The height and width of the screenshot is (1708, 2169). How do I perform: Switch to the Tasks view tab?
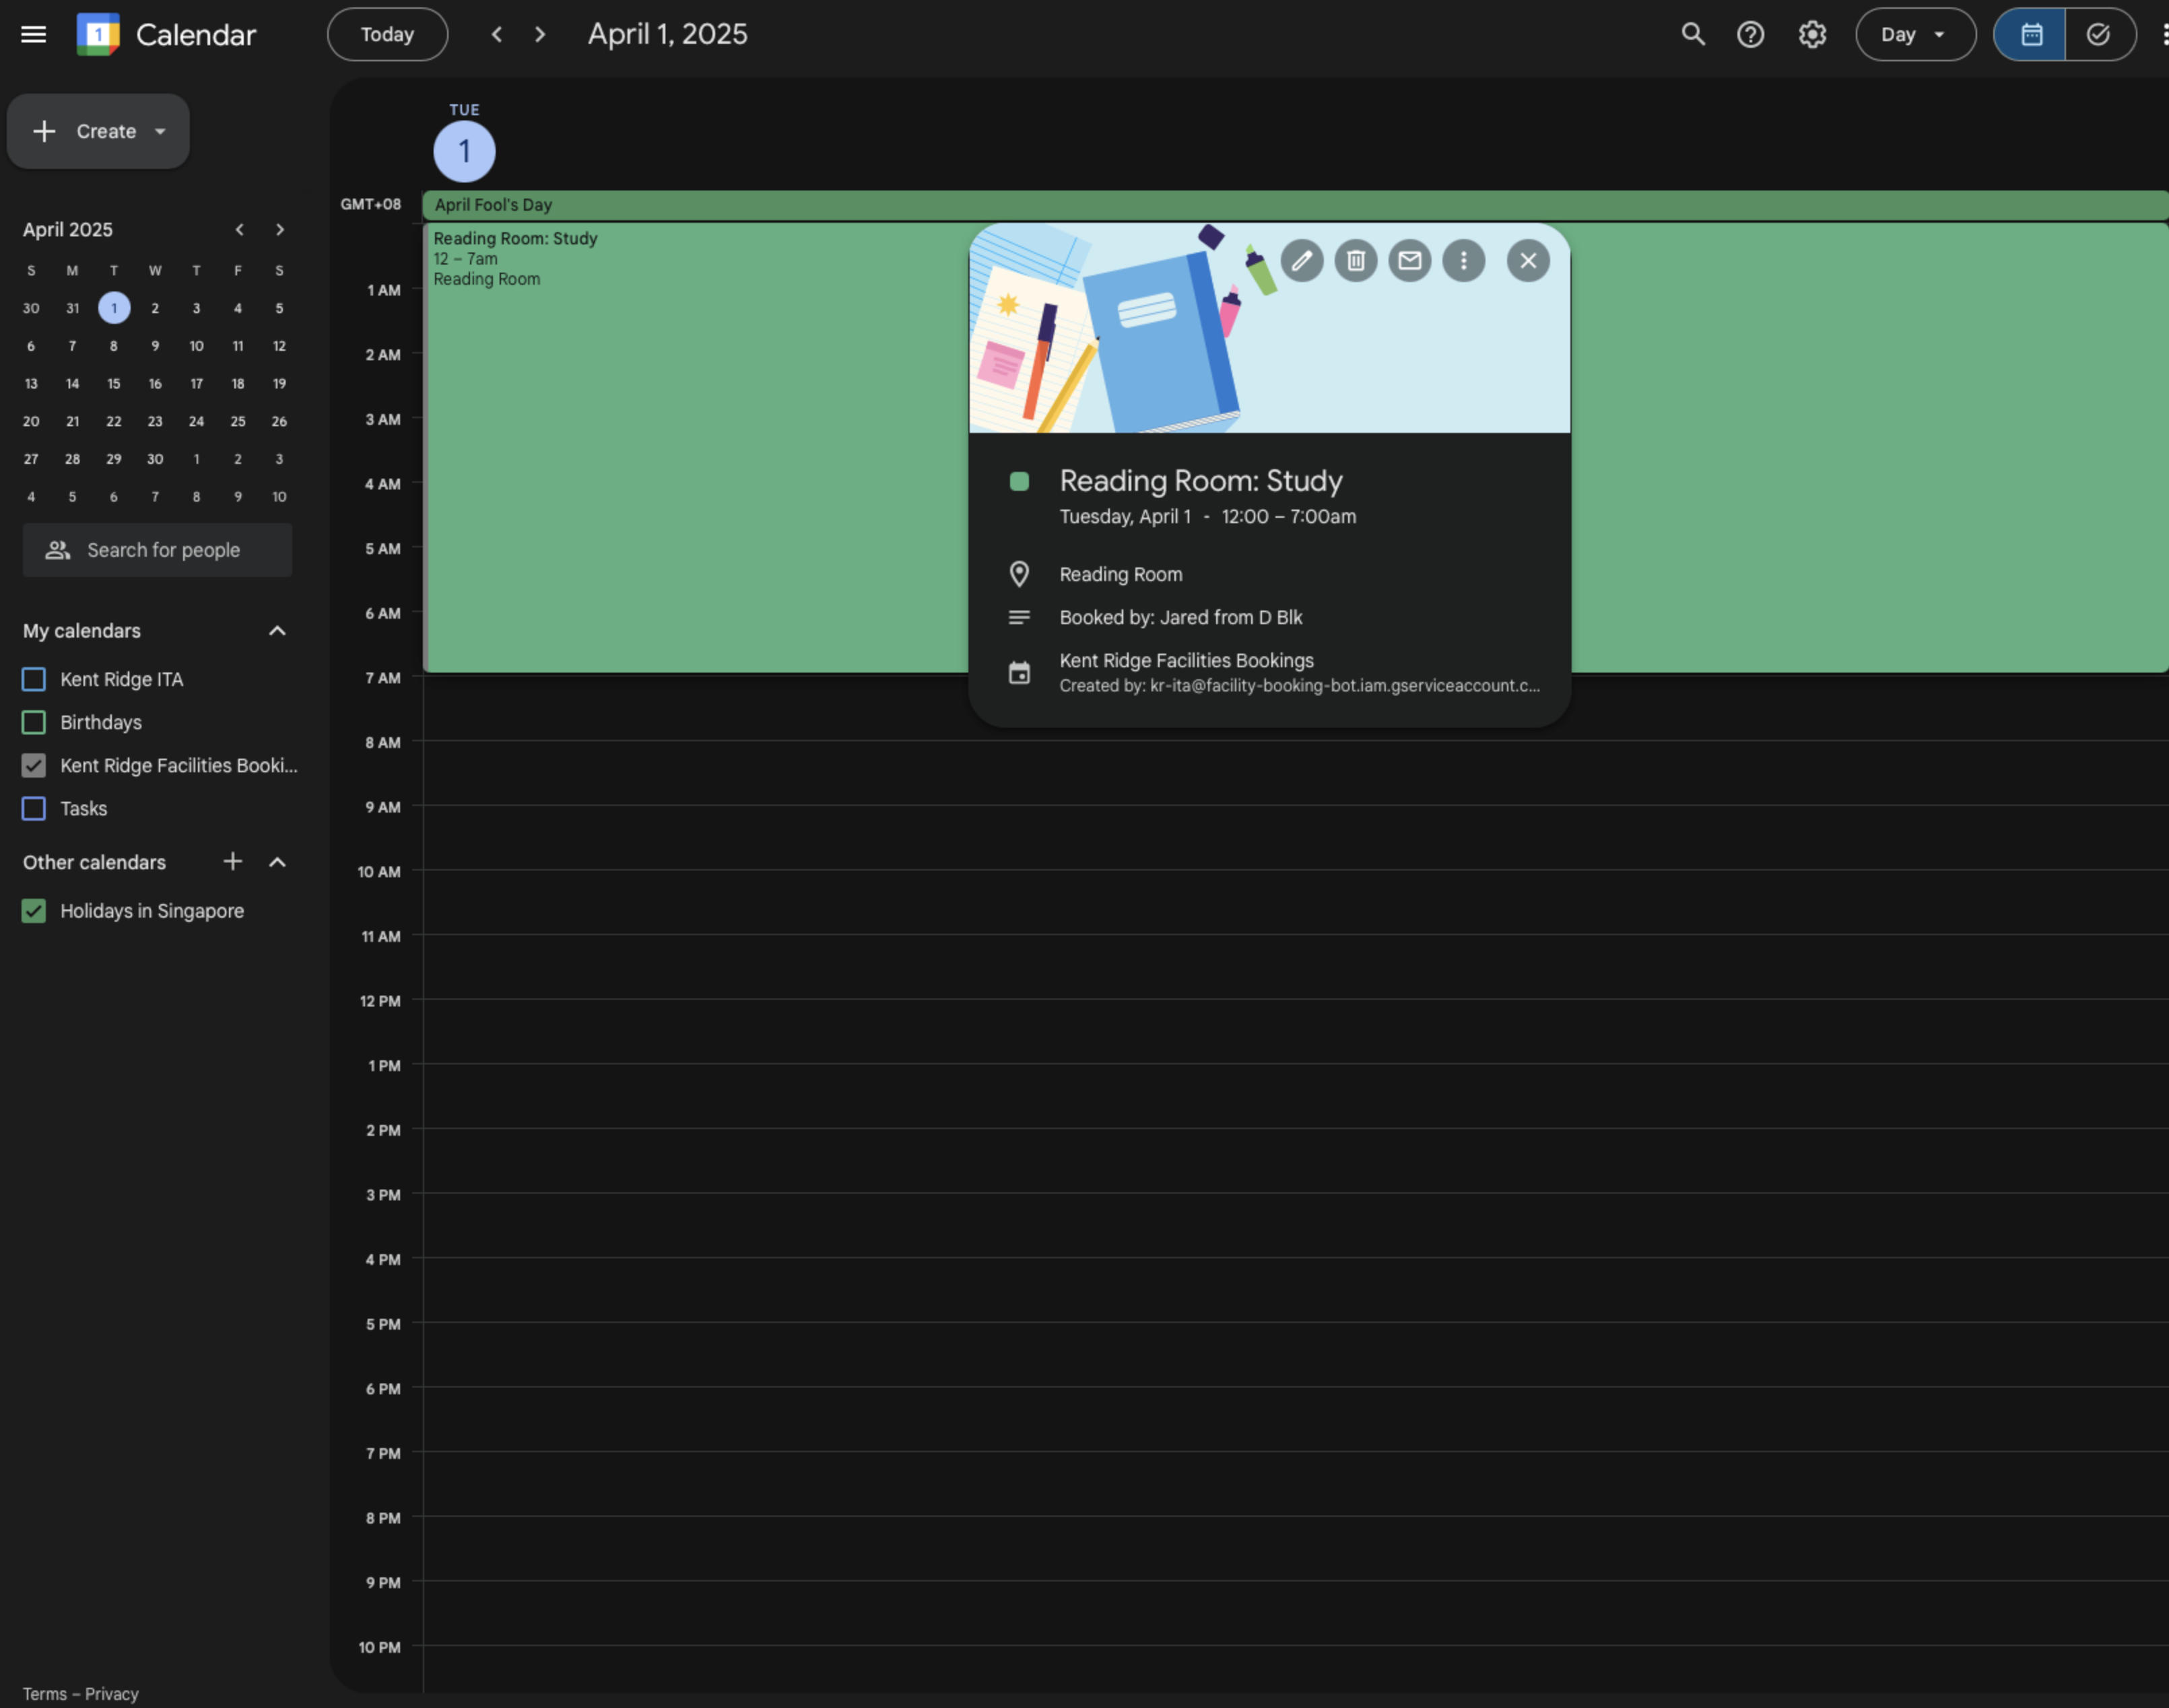(x=2098, y=34)
